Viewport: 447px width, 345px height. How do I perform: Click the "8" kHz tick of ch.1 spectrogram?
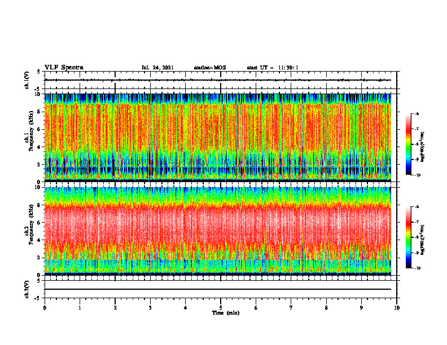tap(40, 112)
